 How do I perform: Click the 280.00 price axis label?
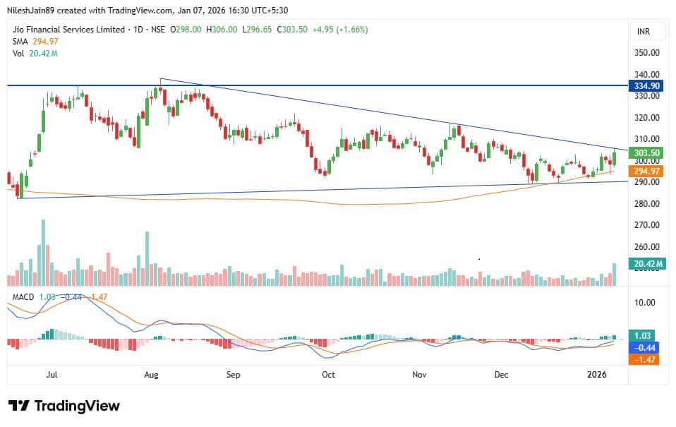[646, 203]
